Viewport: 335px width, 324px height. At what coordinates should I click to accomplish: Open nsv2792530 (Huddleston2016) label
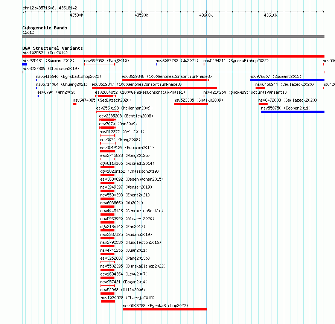(131, 242)
